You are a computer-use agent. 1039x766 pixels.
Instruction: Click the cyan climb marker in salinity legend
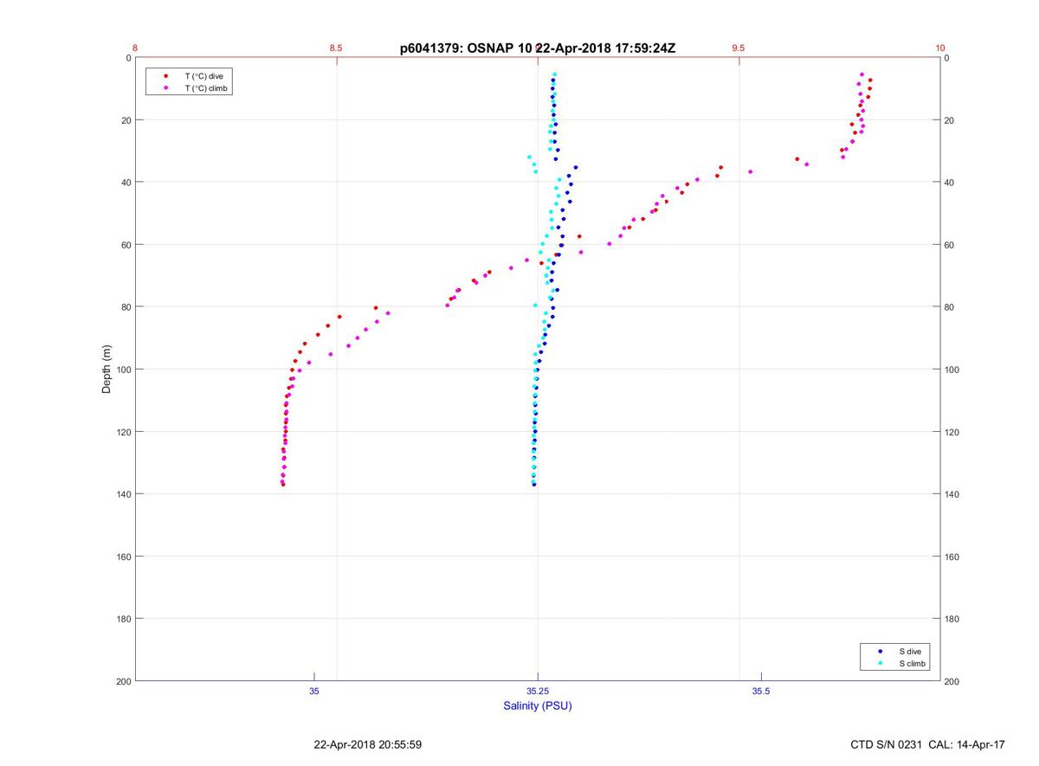881,664
